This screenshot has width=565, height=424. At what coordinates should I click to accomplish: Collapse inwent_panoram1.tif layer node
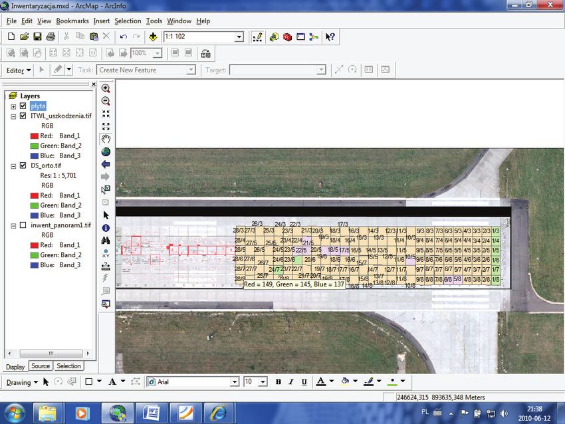[13, 226]
